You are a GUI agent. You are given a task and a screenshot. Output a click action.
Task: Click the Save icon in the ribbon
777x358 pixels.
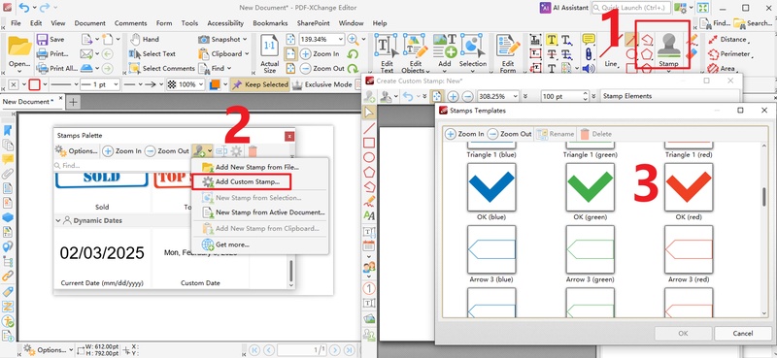51,39
